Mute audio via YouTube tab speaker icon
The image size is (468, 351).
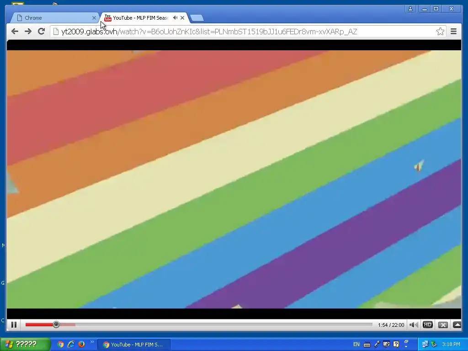coord(175,18)
